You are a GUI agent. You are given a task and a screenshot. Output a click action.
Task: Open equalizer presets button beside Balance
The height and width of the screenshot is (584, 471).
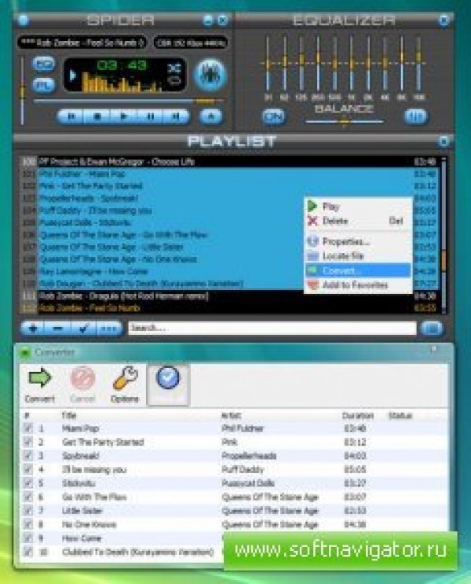(x=416, y=117)
